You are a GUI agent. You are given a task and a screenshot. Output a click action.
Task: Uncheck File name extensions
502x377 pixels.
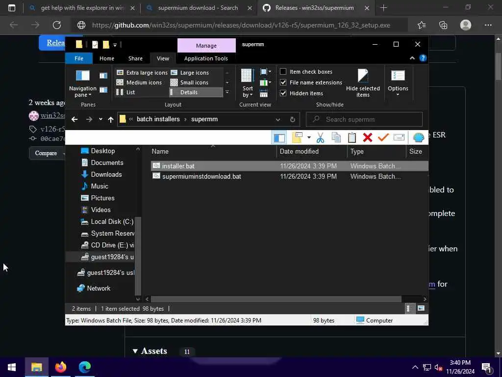(x=283, y=82)
